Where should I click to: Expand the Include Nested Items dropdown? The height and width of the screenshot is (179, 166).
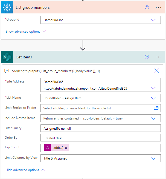click(x=153, y=118)
